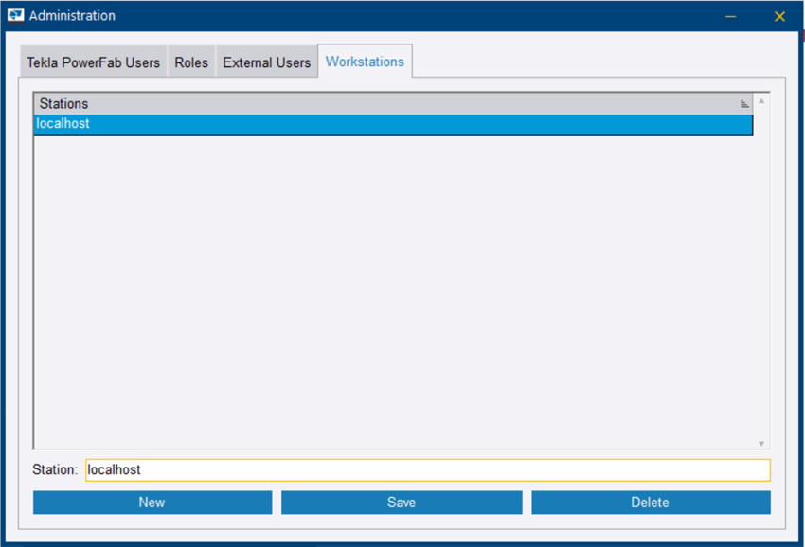Click the Stations column header

(393, 104)
